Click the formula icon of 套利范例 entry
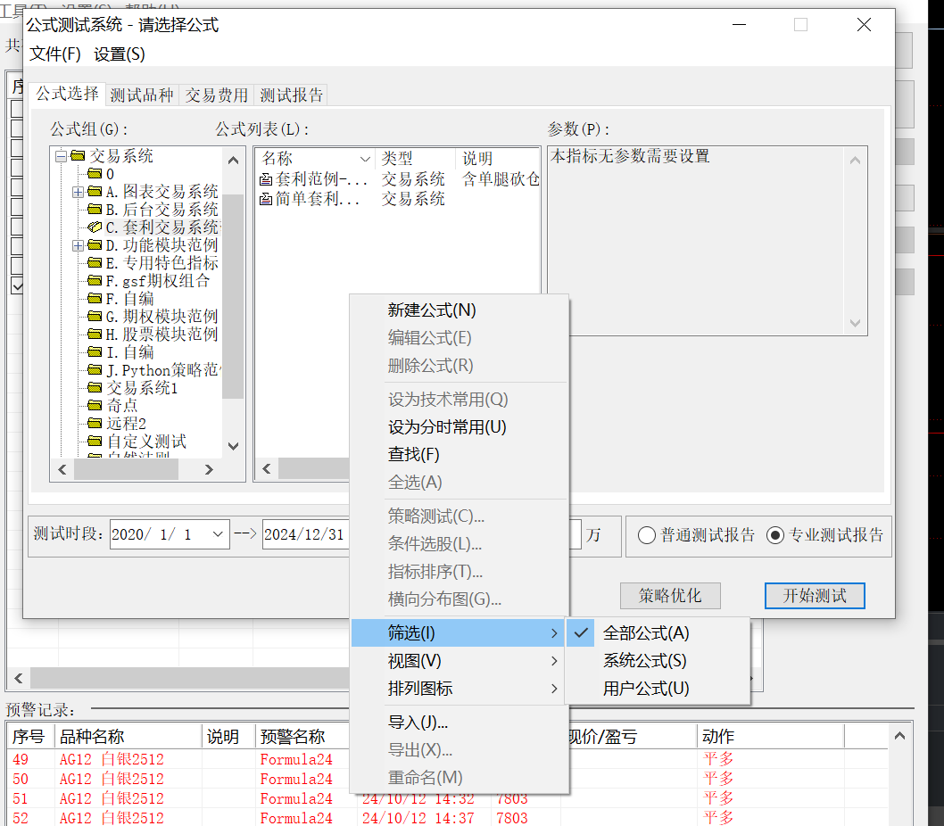The image size is (944, 826). click(266, 179)
